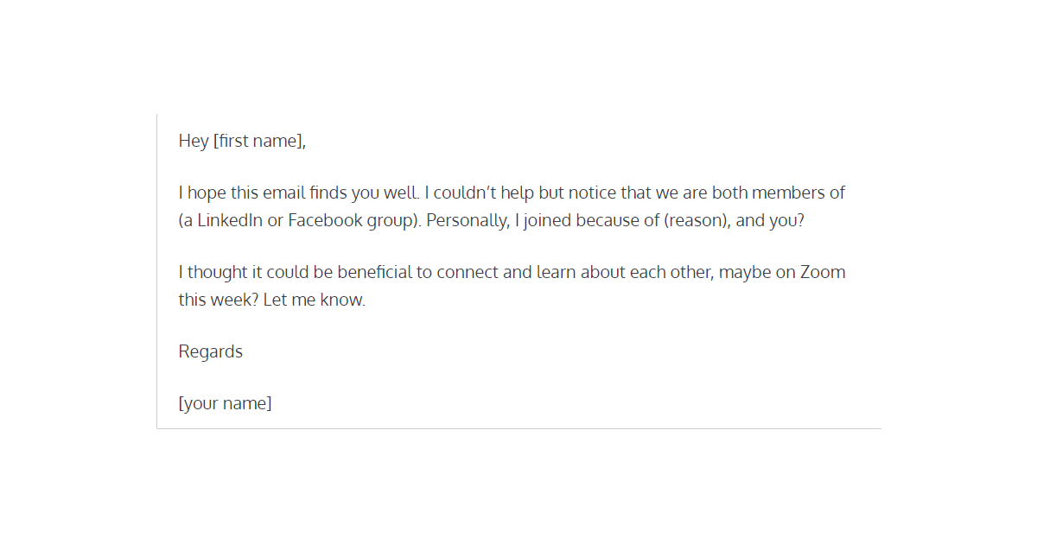Select the "(reason)" placeholder text
The height and width of the screenshot is (544, 1037).
tap(697, 220)
